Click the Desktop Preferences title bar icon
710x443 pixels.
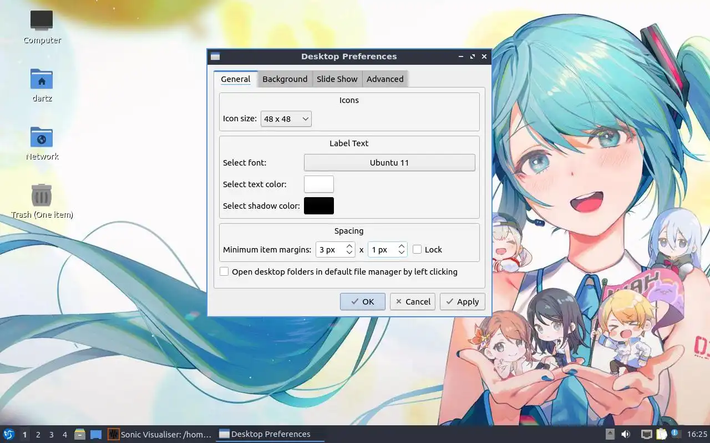pos(215,56)
